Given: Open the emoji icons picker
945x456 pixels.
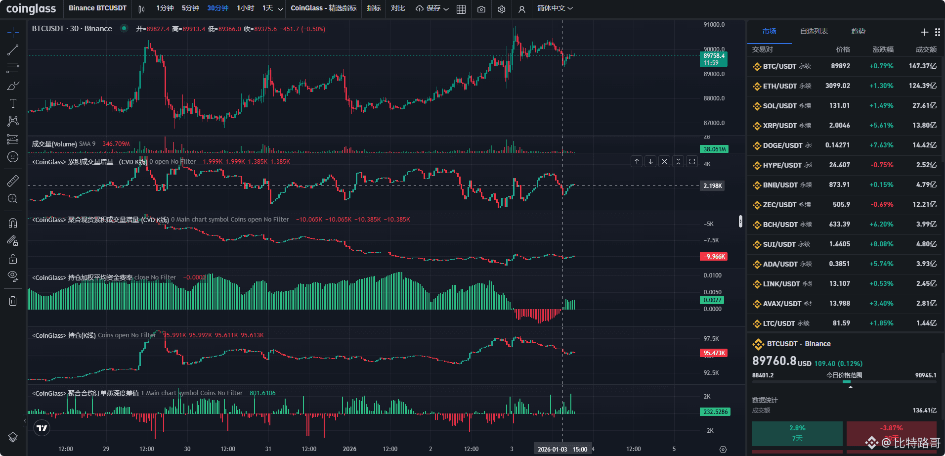Looking at the screenshot, I should 13,157.
